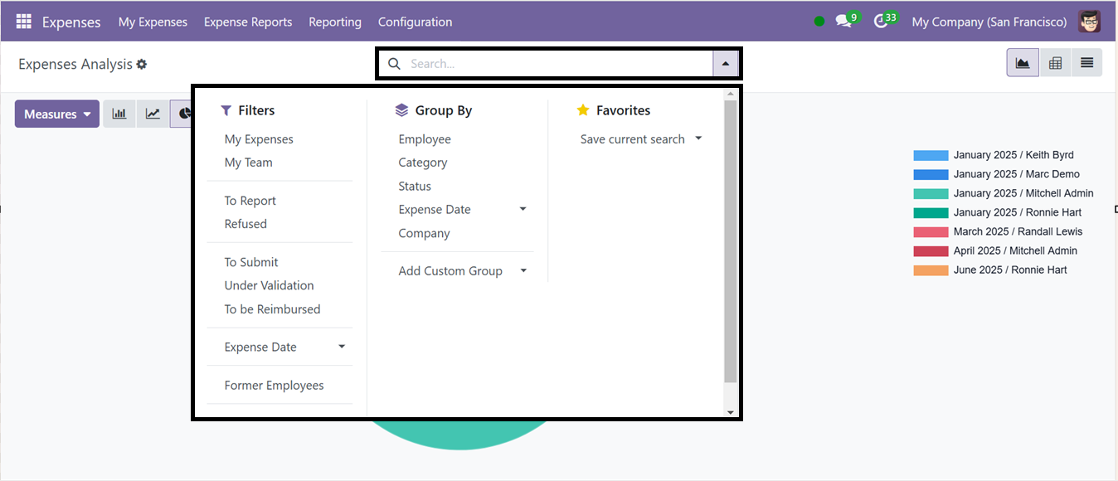Switch to the list view icon
The height and width of the screenshot is (481, 1118).
click(1086, 63)
